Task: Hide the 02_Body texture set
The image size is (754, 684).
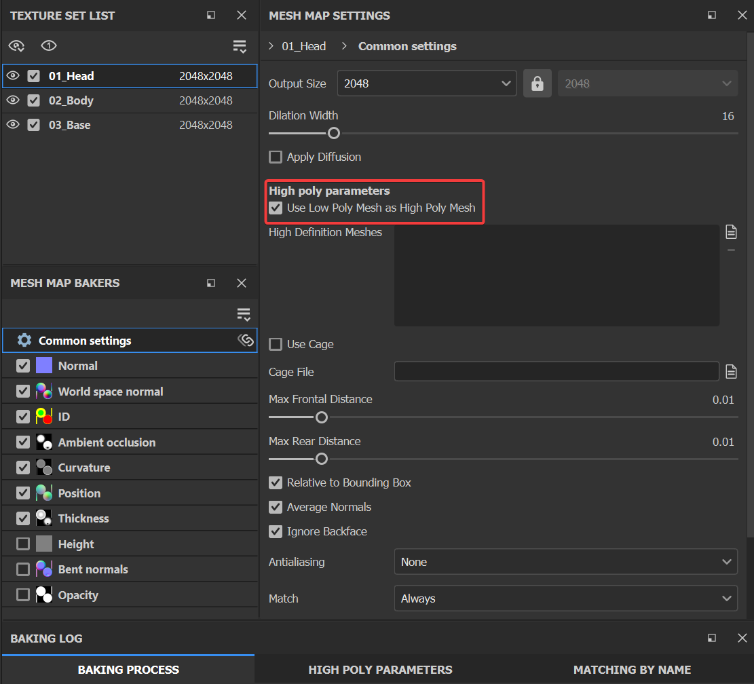Action: point(14,100)
